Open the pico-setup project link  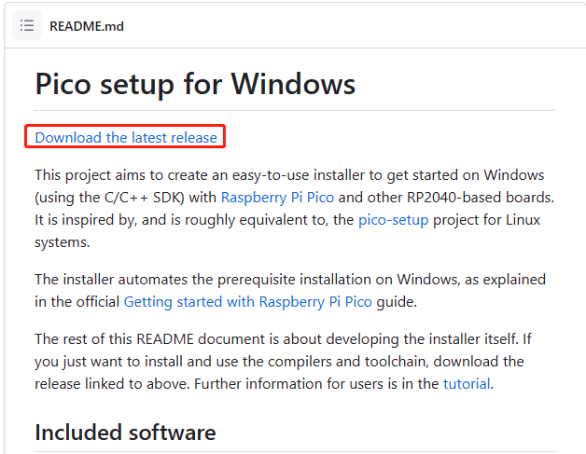click(x=393, y=219)
